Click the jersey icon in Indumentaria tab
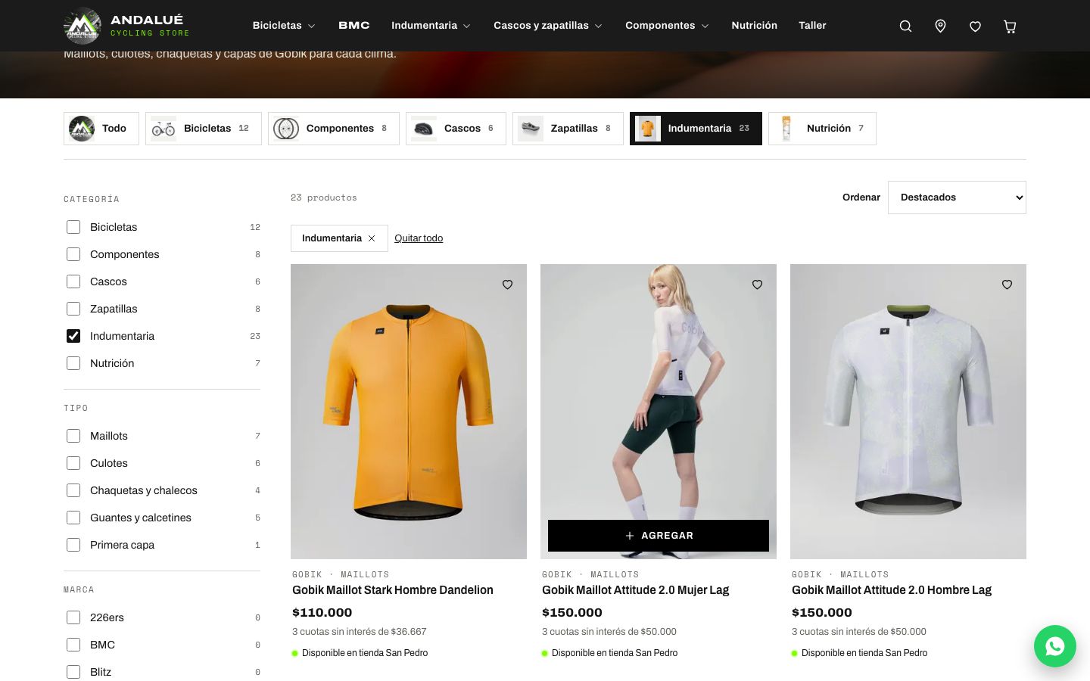The height and width of the screenshot is (681, 1090). (648, 129)
